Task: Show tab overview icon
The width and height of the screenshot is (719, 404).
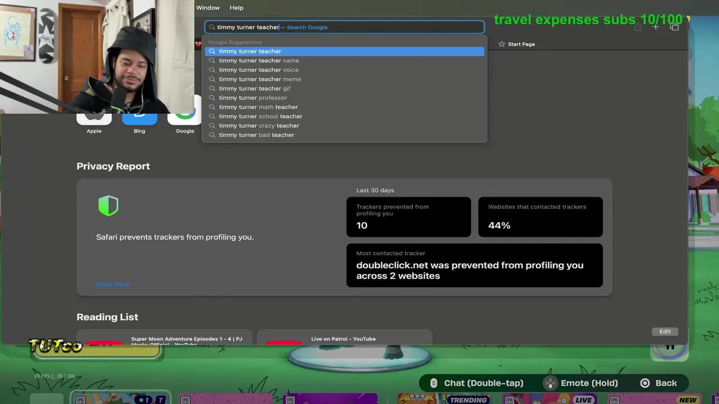Action: pos(675,27)
